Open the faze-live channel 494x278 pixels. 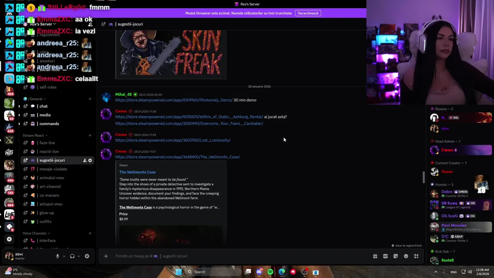tap(57, 143)
